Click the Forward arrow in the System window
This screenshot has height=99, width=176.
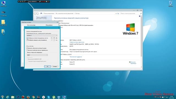click(x=38, y=13)
